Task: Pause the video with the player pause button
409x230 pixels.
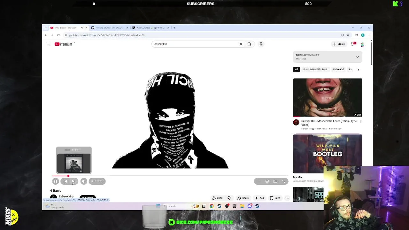Action: coord(56,181)
